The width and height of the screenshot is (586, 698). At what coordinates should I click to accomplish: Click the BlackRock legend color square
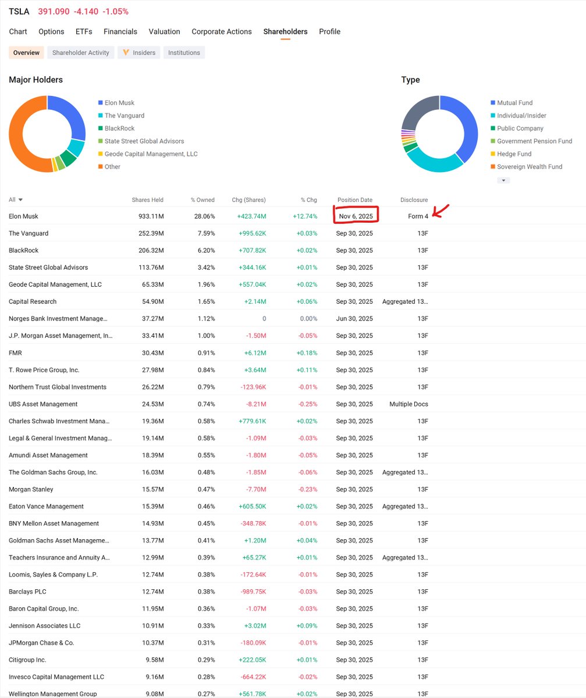point(101,129)
